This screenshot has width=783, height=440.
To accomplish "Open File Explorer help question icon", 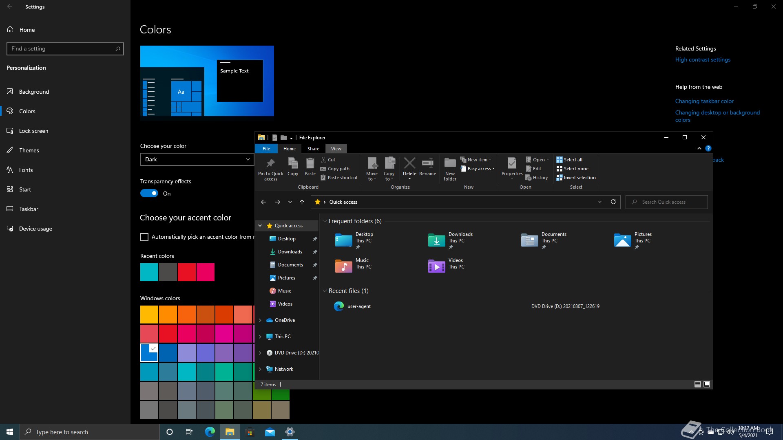I will [x=708, y=148].
